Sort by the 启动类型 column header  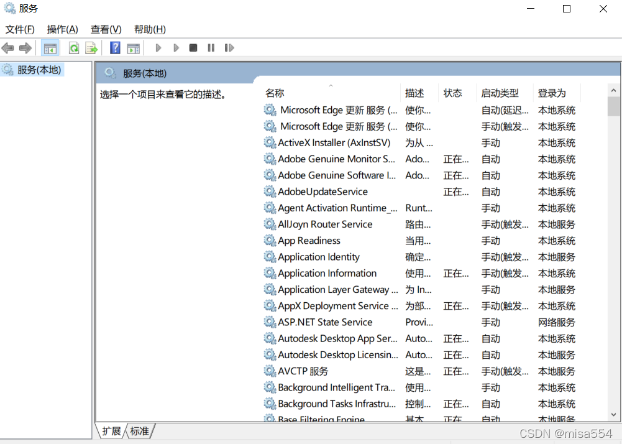[x=505, y=93]
